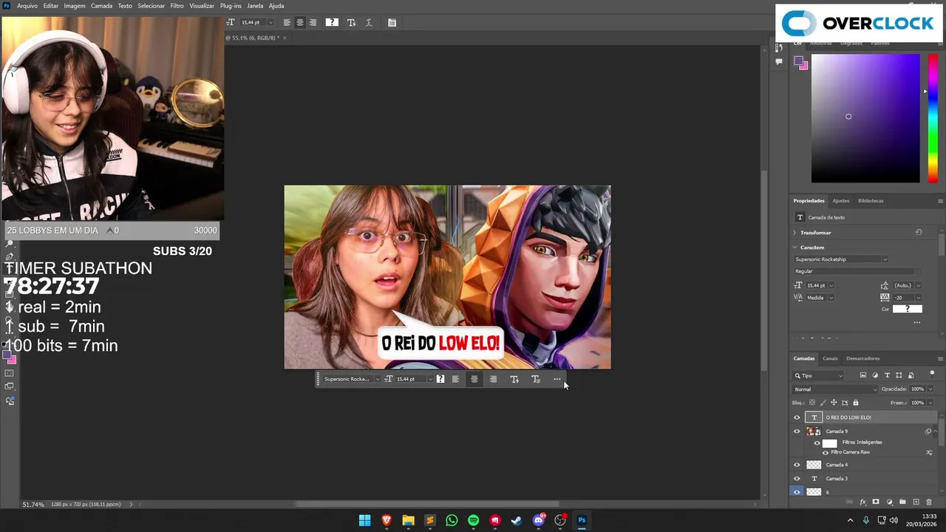Viewport: 946px width, 532px height.
Task: Open WhatsApp from the taskbar
Action: 452,520
